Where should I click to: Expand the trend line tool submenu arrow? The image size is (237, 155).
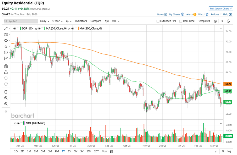point(9,28)
